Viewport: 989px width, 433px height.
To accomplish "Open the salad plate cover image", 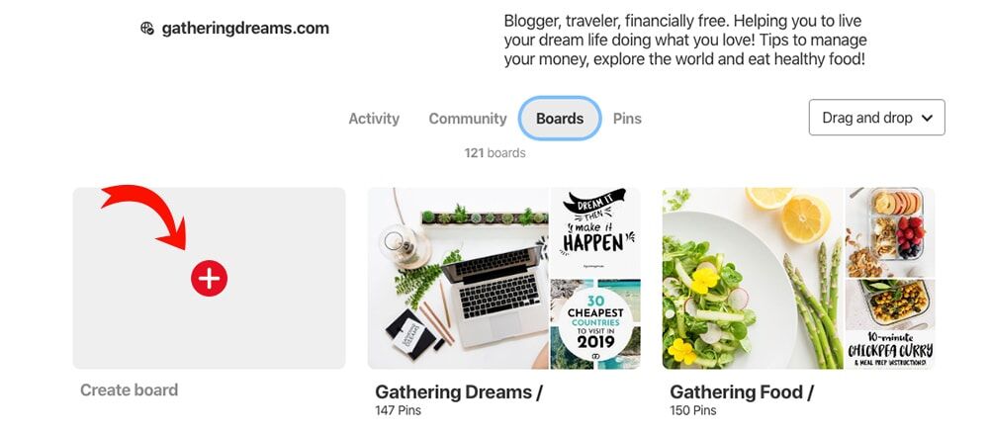I will tap(753, 278).
